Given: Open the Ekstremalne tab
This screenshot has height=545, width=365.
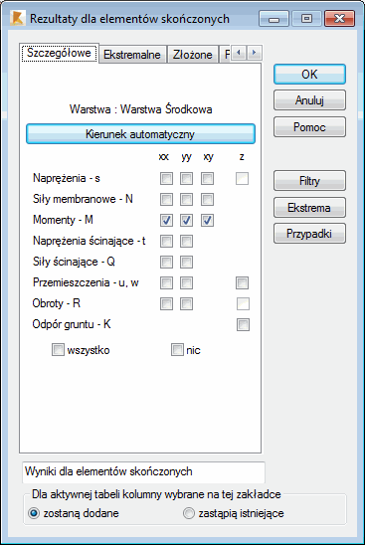Looking at the screenshot, I should click(132, 55).
